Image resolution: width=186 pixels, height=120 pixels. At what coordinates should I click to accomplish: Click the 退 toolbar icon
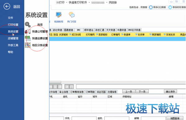pyautogui.click(x=60, y=87)
